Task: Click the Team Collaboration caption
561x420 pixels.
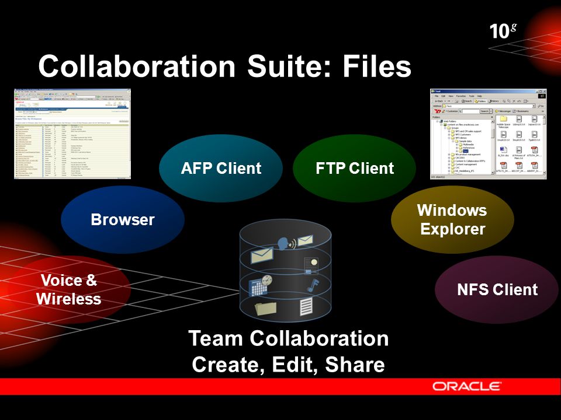Action: pyautogui.click(x=288, y=338)
